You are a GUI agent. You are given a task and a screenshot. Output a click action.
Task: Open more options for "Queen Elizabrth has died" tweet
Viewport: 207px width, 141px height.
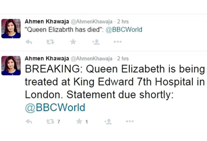[117, 42]
